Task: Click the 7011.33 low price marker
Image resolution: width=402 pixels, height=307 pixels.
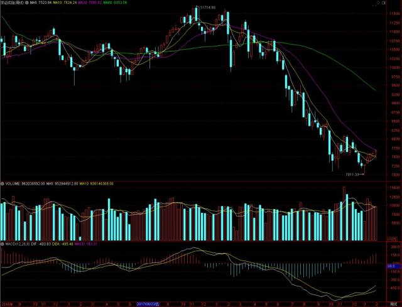Action: tap(352, 175)
